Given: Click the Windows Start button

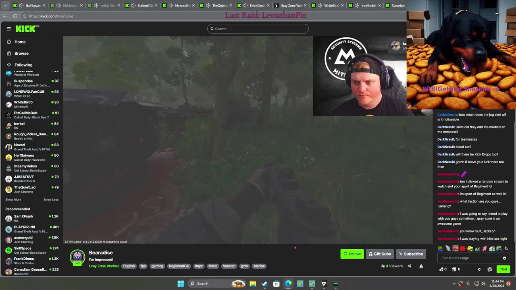Looking at the screenshot, I should pyautogui.click(x=181, y=284).
